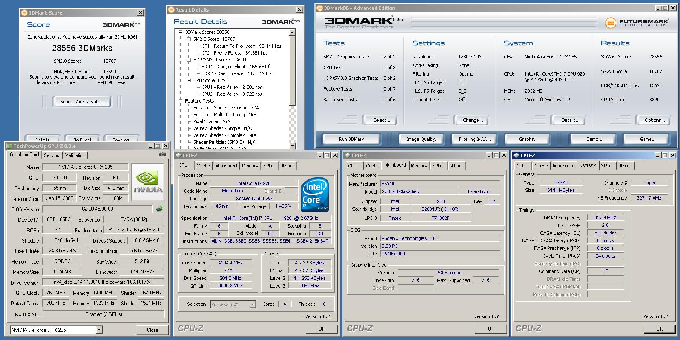Collapse the Feature Tests tree node
Screen dimensions: 680x340
181,101
